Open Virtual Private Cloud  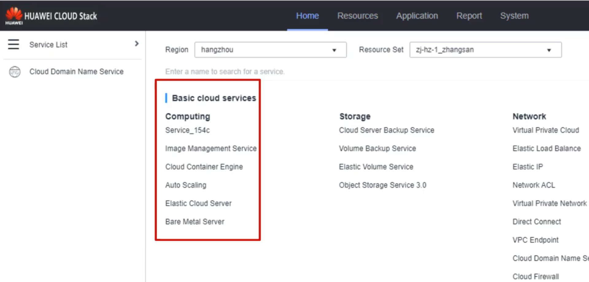[546, 130]
